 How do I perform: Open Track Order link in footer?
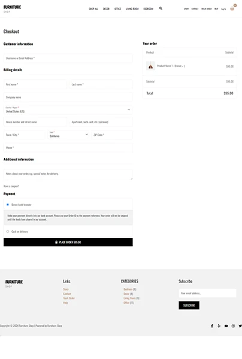click(69, 298)
